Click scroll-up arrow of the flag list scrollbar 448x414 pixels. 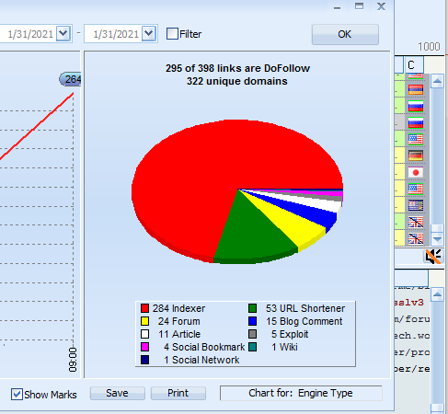coord(437,81)
